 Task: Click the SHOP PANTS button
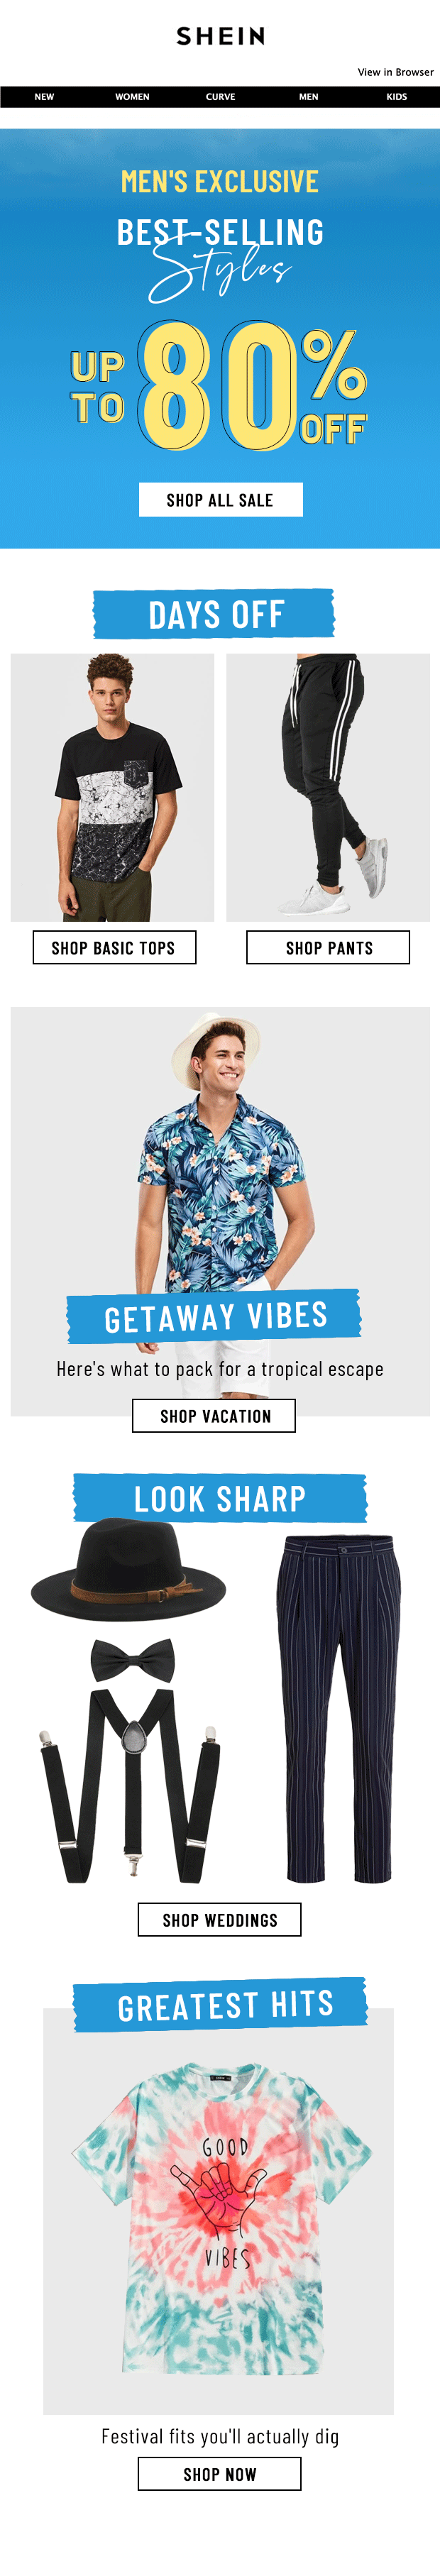pyautogui.click(x=328, y=947)
